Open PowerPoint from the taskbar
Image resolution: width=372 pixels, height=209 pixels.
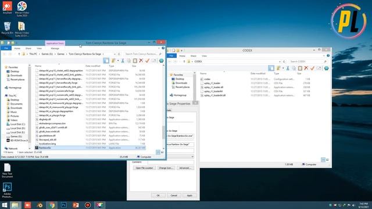pos(76,205)
